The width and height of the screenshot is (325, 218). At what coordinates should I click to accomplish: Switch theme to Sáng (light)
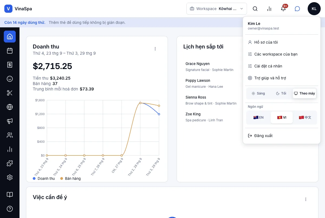[x=258, y=93]
